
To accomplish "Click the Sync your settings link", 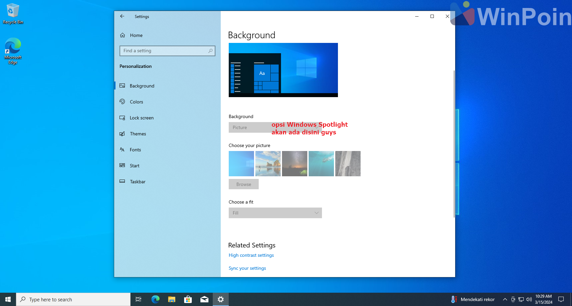I will coord(247,268).
